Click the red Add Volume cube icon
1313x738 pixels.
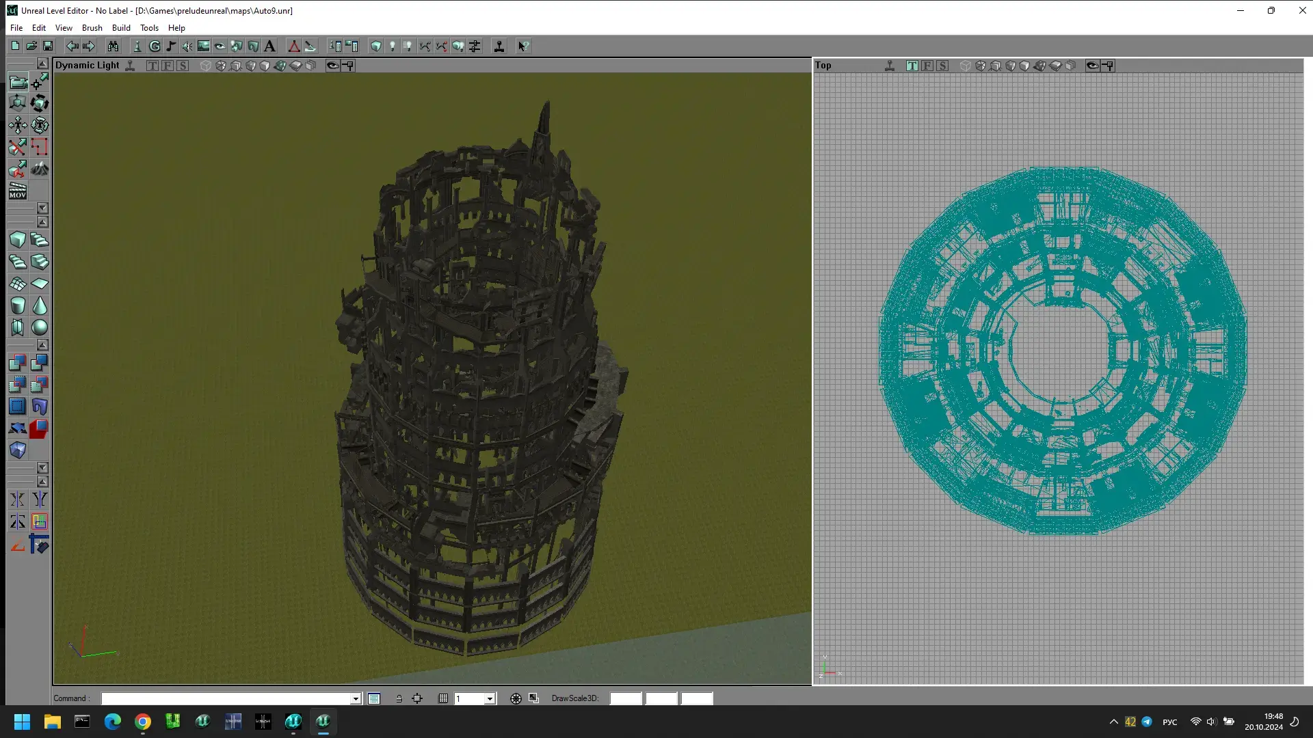tap(40, 428)
